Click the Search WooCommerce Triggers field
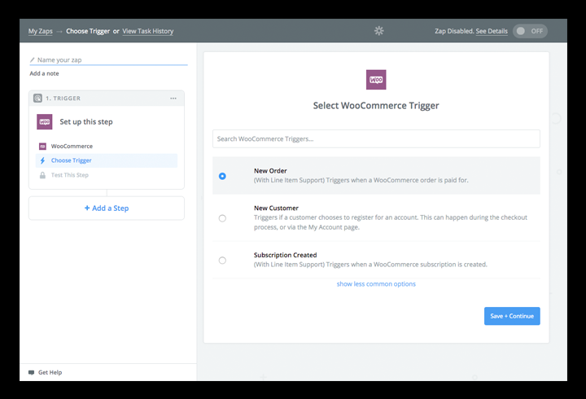Image resolution: width=586 pixels, height=399 pixels. click(x=376, y=139)
